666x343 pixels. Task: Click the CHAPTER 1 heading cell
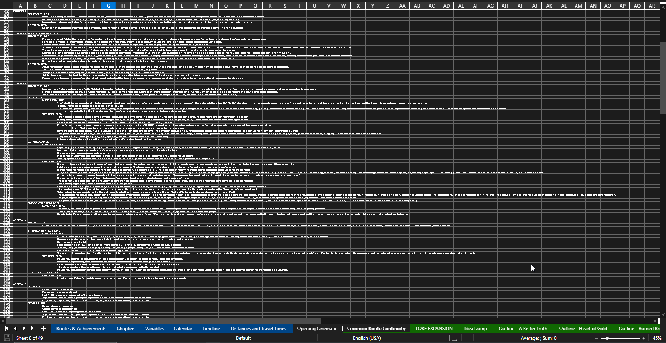(20, 33)
